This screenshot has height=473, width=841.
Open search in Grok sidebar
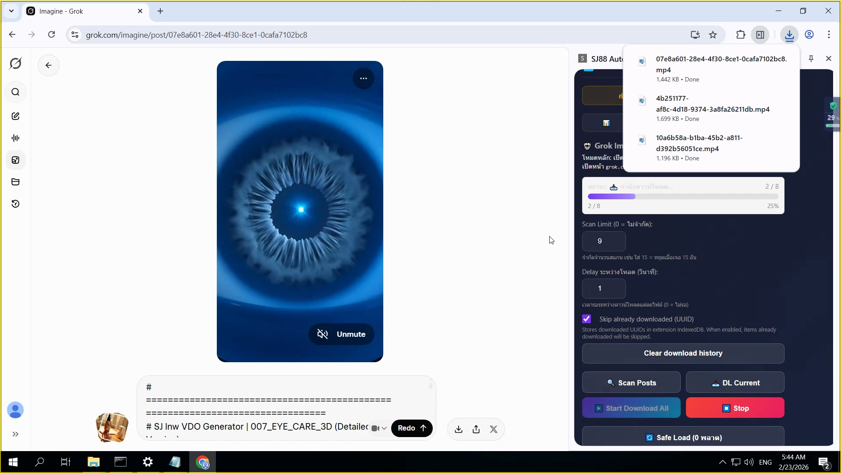coord(15,92)
